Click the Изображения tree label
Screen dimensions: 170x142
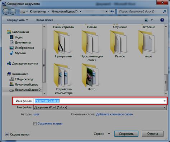coord(24,48)
